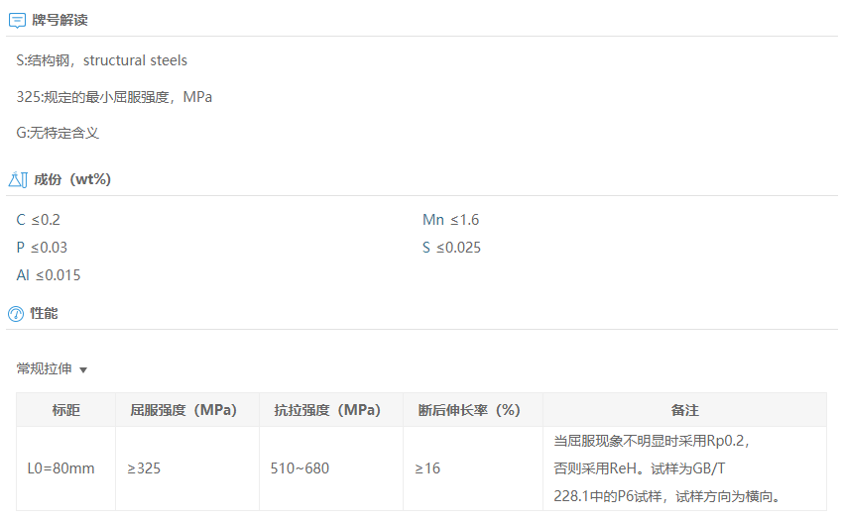Click the 牌号解读 speech bubble icon
Viewport: 843px width, 518px height.
click(17, 21)
